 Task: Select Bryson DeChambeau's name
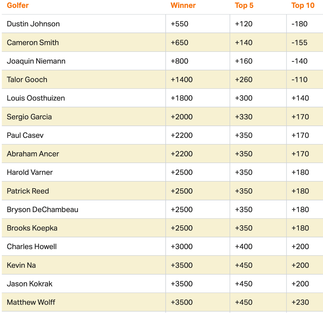42,210
